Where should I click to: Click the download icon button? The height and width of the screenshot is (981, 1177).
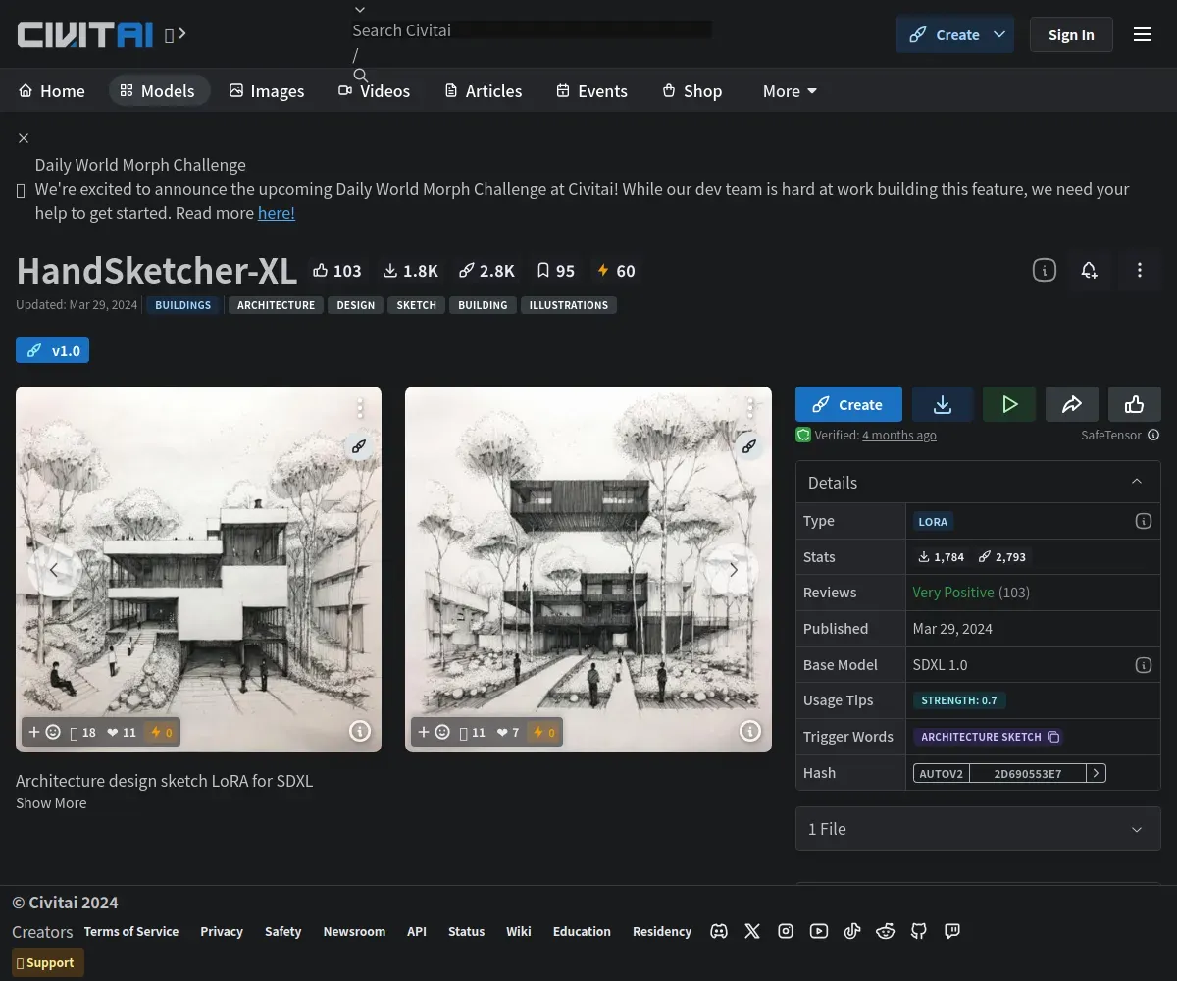point(943,404)
